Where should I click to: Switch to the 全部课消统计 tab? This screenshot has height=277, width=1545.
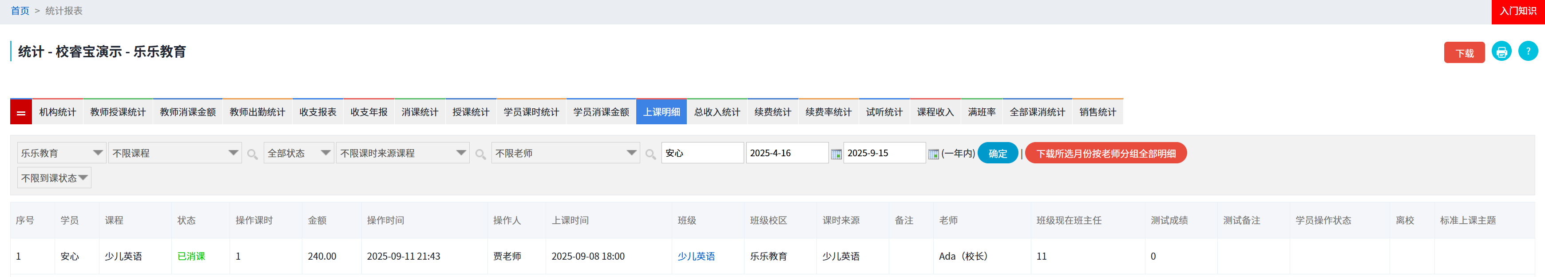(x=1038, y=112)
